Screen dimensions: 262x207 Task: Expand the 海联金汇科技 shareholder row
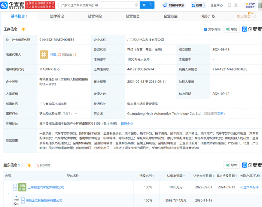(x=22, y=200)
